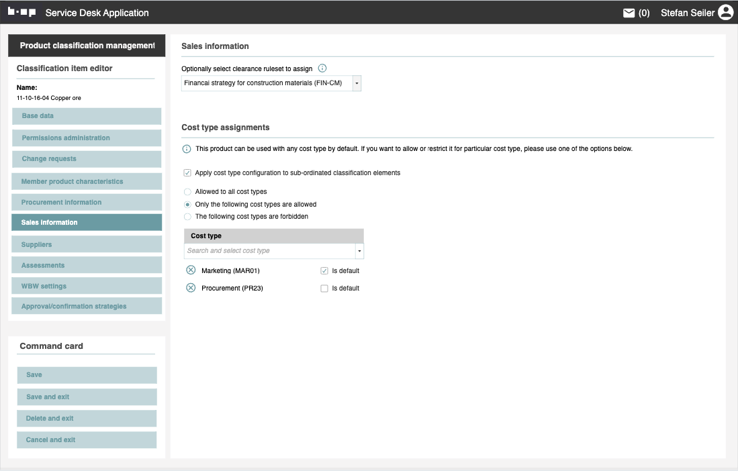738x471 pixels.
Task: Remove the Marketing (MAR01) cost type
Action: click(x=191, y=270)
